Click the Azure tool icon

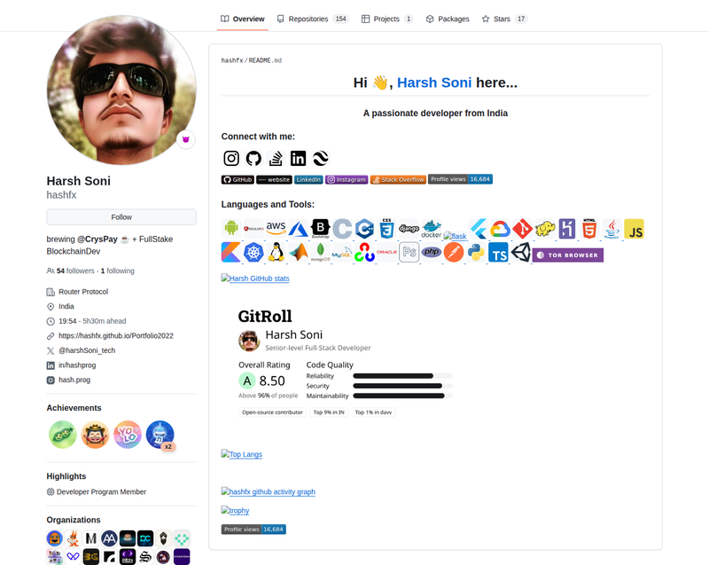click(298, 229)
